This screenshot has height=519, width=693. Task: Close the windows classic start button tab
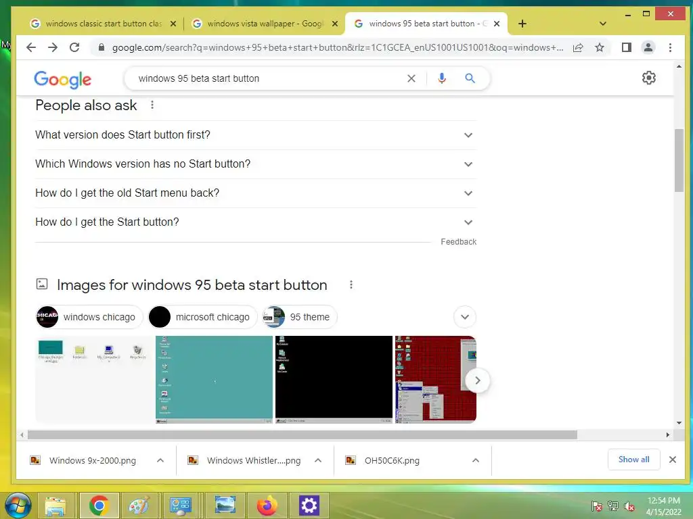pyautogui.click(x=173, y=24)
